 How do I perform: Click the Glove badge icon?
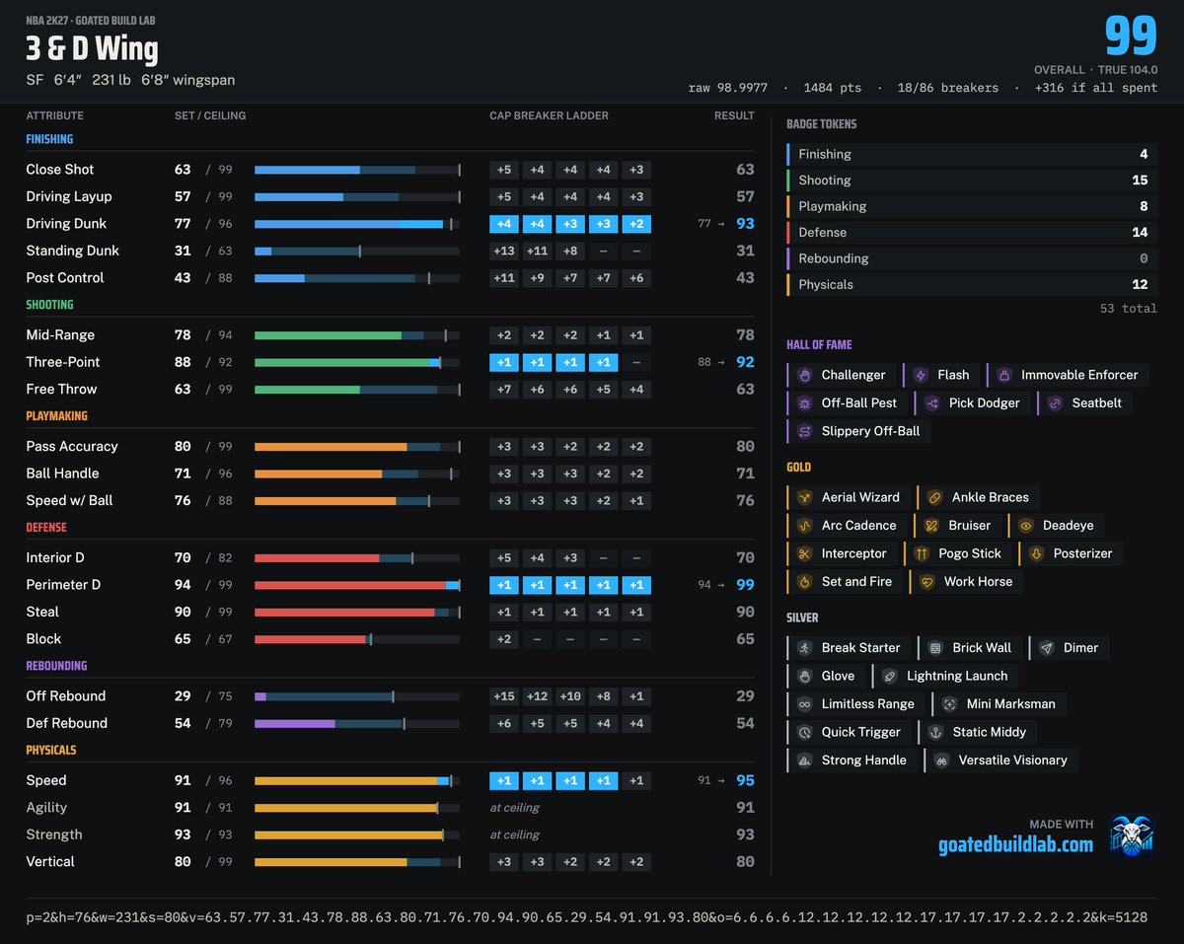804,676
